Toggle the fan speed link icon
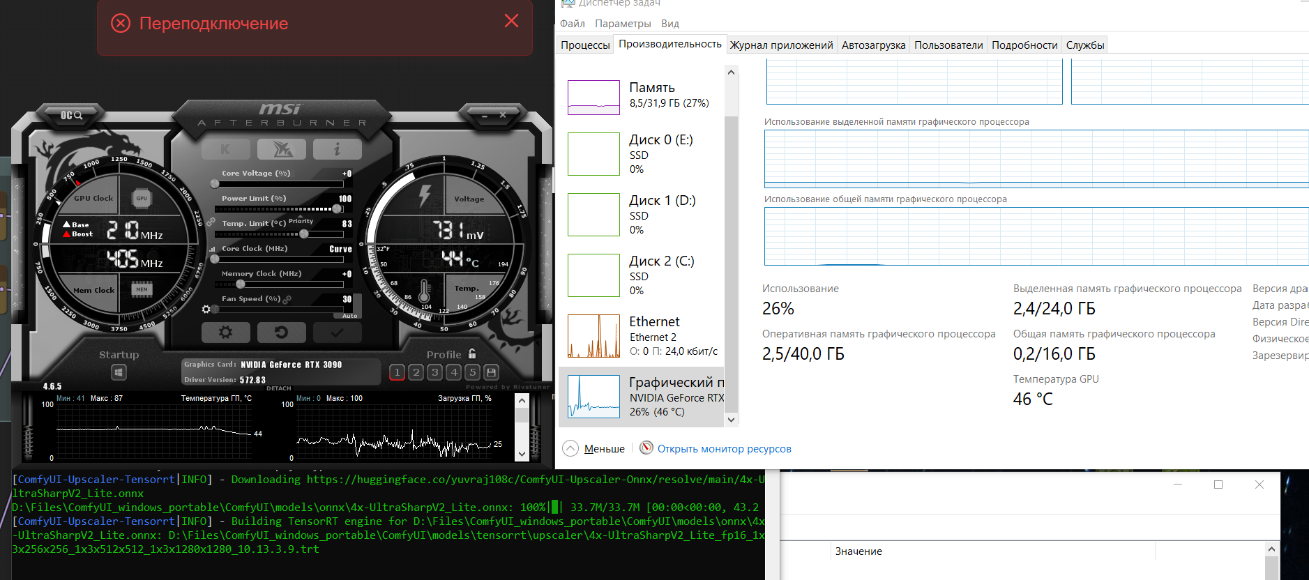 coord(287,299)
